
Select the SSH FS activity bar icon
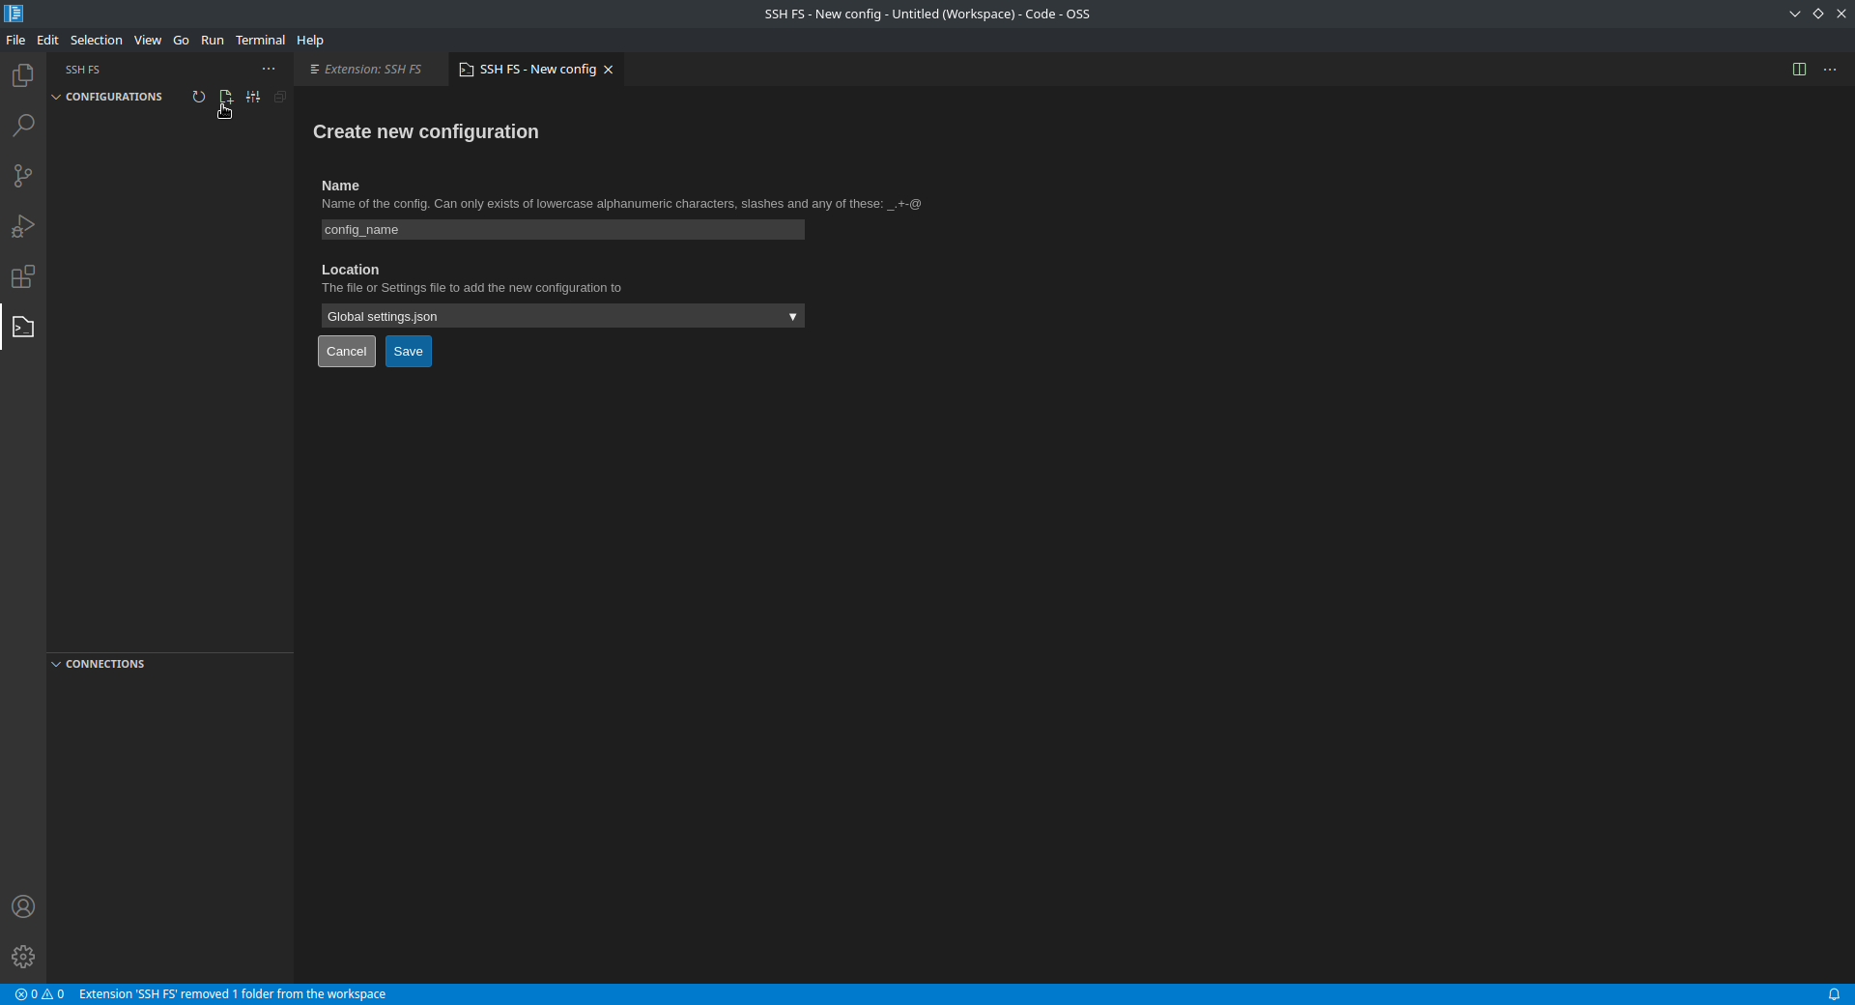coord(23,328)
